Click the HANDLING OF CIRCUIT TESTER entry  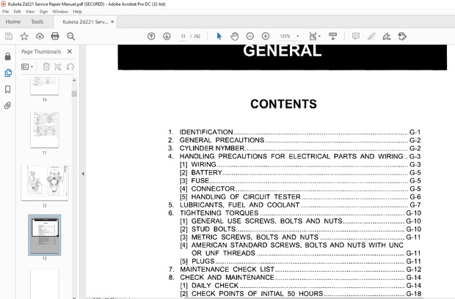pyautogui.click(x=300, y=197)
